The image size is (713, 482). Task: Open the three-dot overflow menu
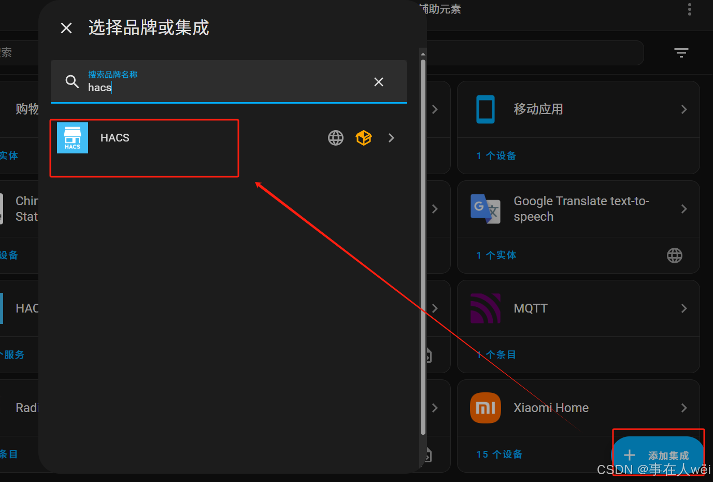[x=689, y=9]
